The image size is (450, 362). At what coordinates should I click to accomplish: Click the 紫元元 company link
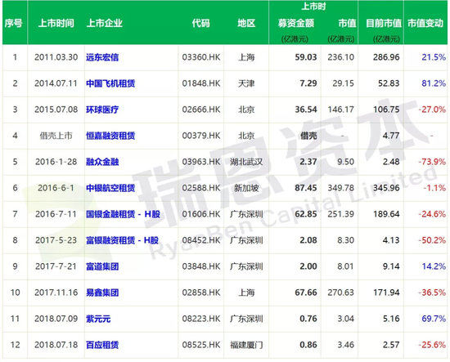pyautogui.click(x=98, y=319)
